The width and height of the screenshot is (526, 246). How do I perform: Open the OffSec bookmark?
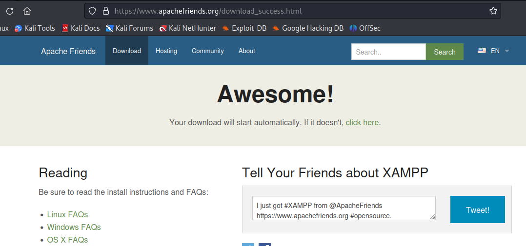(x=365, y=28)
